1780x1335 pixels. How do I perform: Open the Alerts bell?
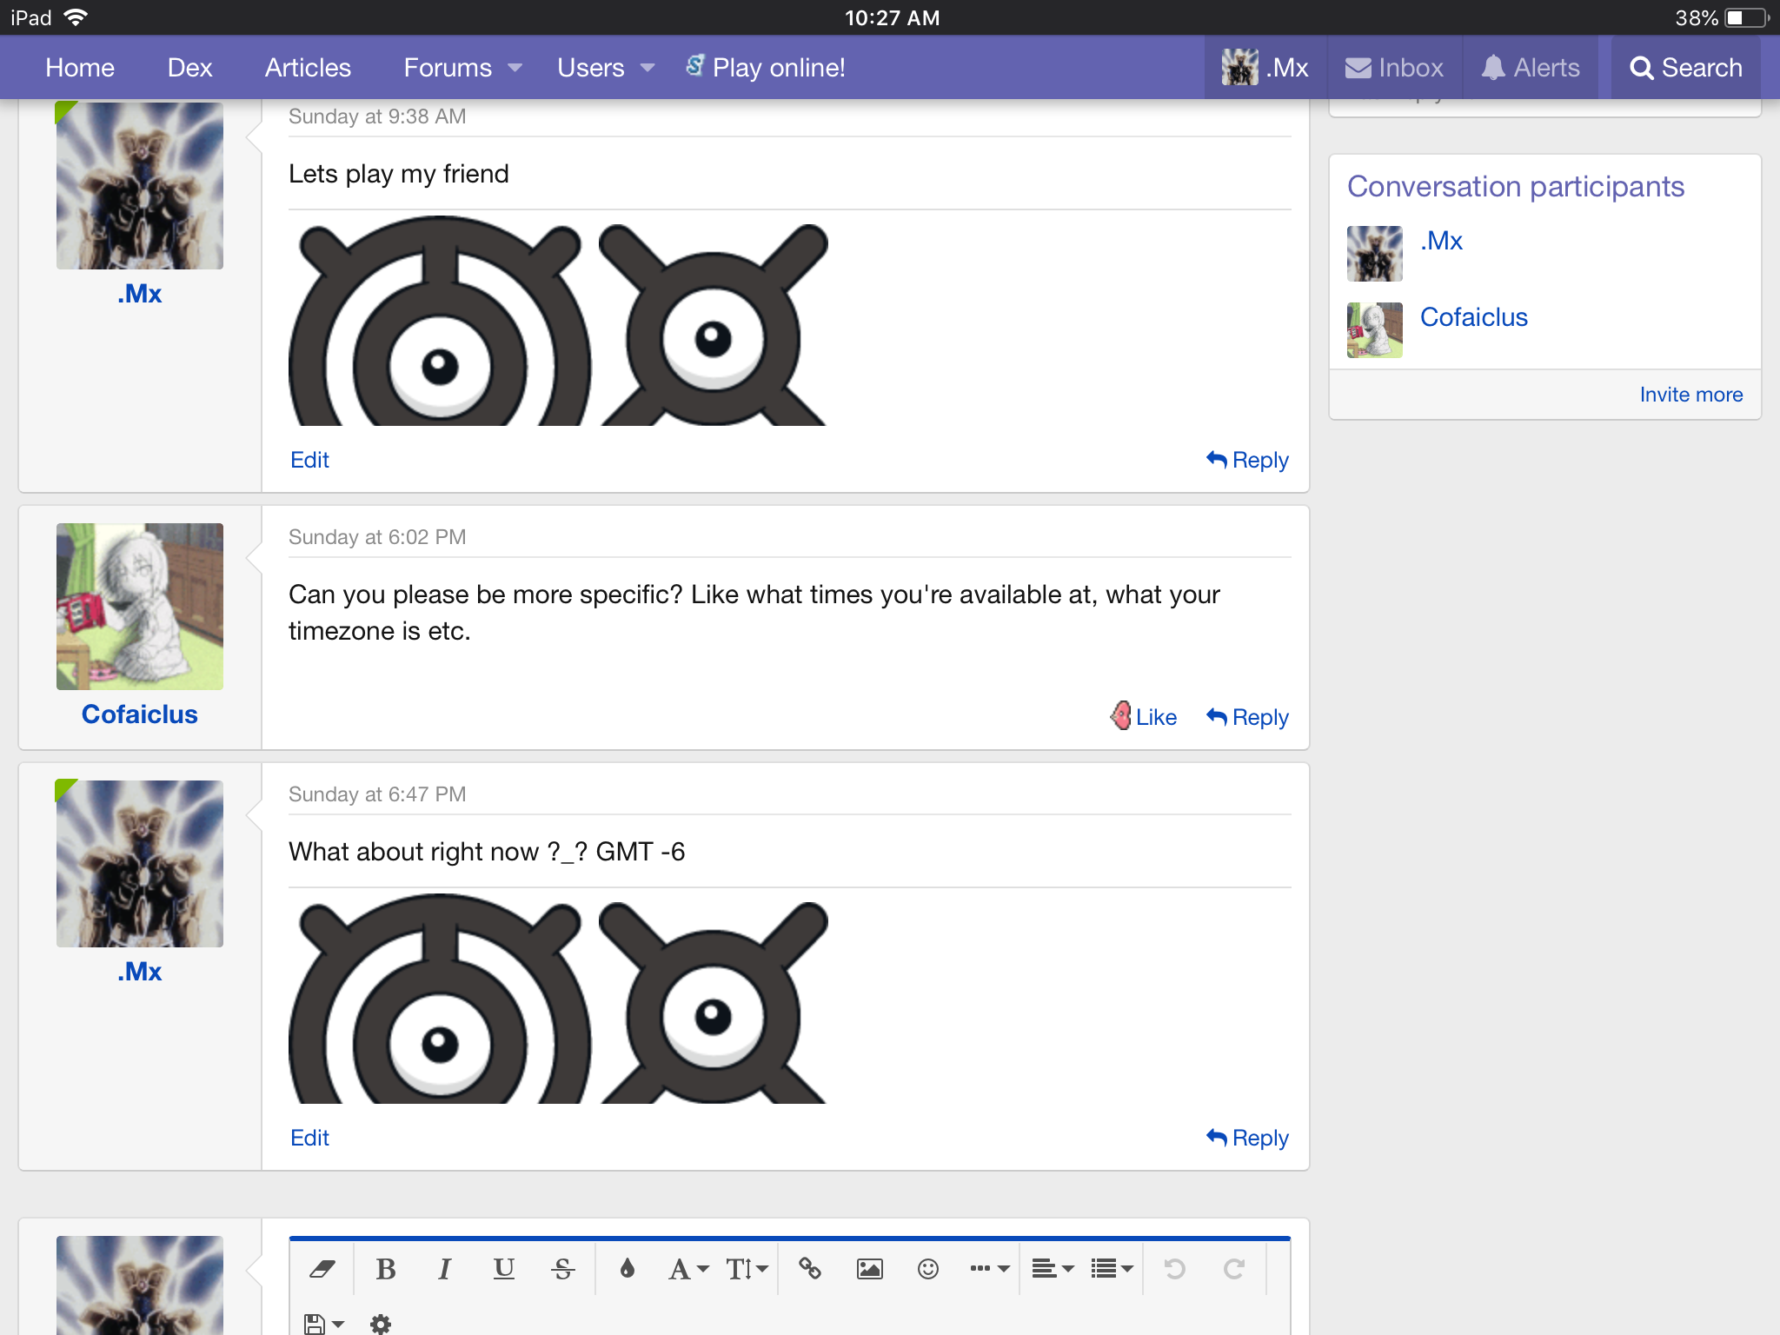click(1531, 68)
